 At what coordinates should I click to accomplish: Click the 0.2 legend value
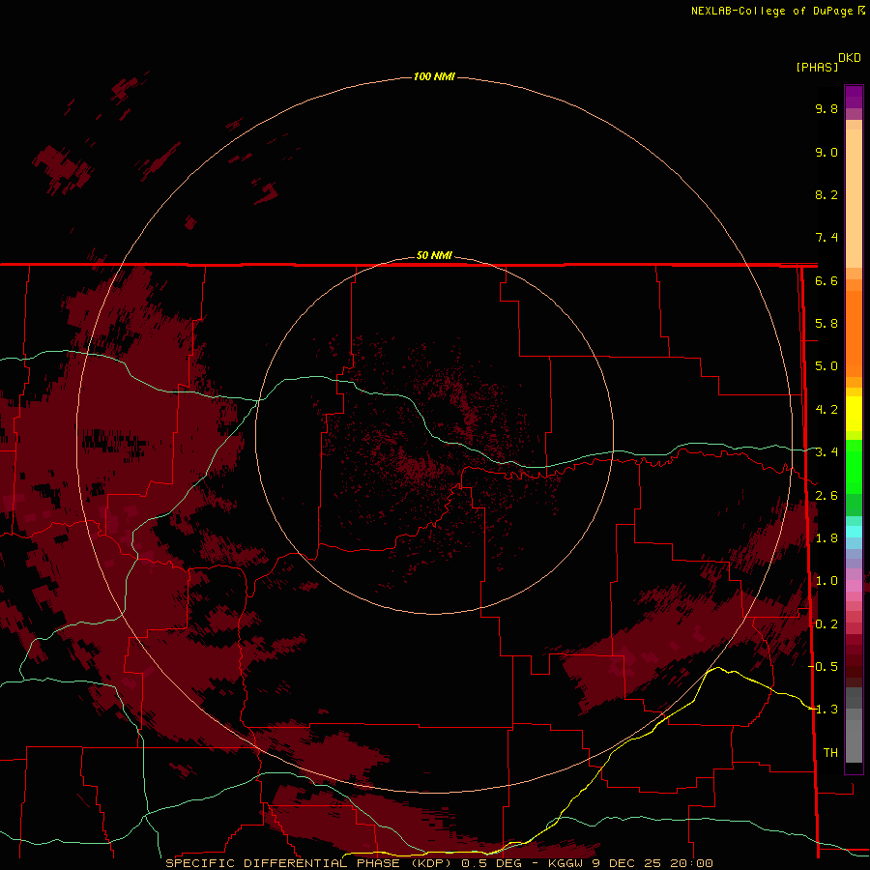[826, 624]
